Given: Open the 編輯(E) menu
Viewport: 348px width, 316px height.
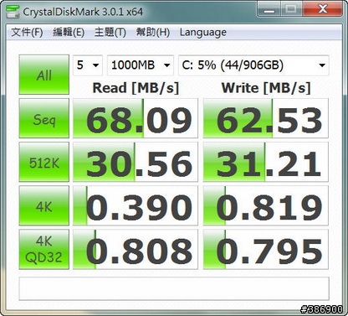Looking at the screenshot, I should 69,33.
